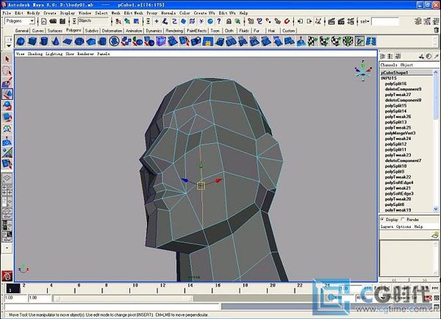
Task: Open the Object menu in Channel Box
Action: (406, 65)
